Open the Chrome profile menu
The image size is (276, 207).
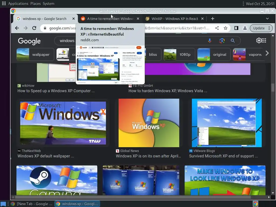point(245,28)
